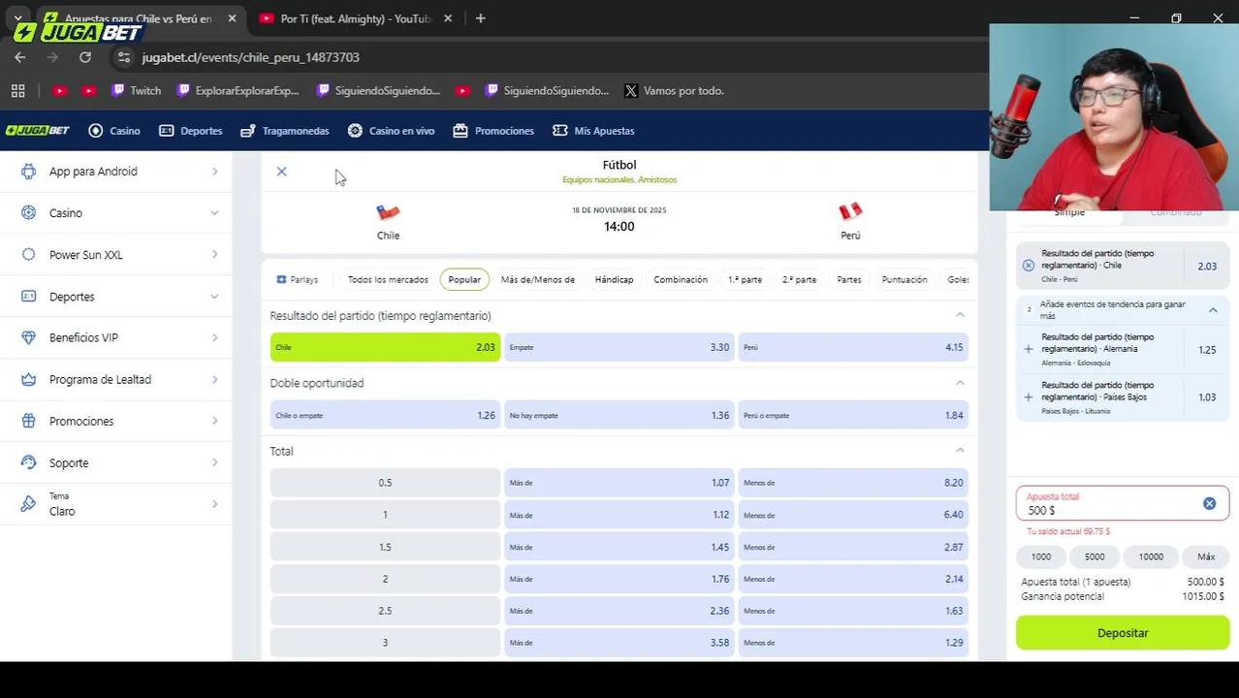Add Países Bajos 1.03 suggestion with plus
The width and height of the screenshot is (1239, 698).
point(1029,397)
